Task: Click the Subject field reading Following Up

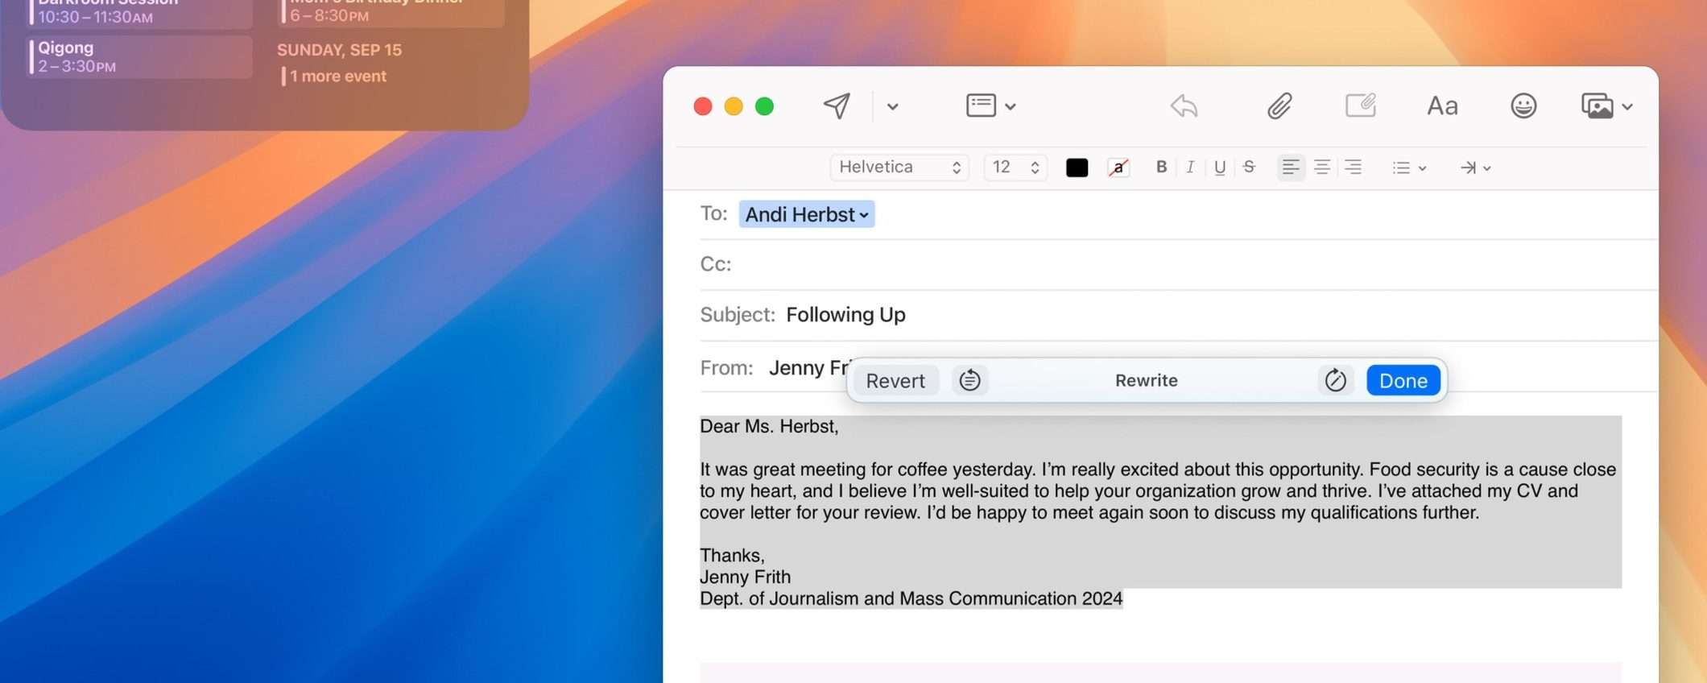Action: [x=1179, y=314]
